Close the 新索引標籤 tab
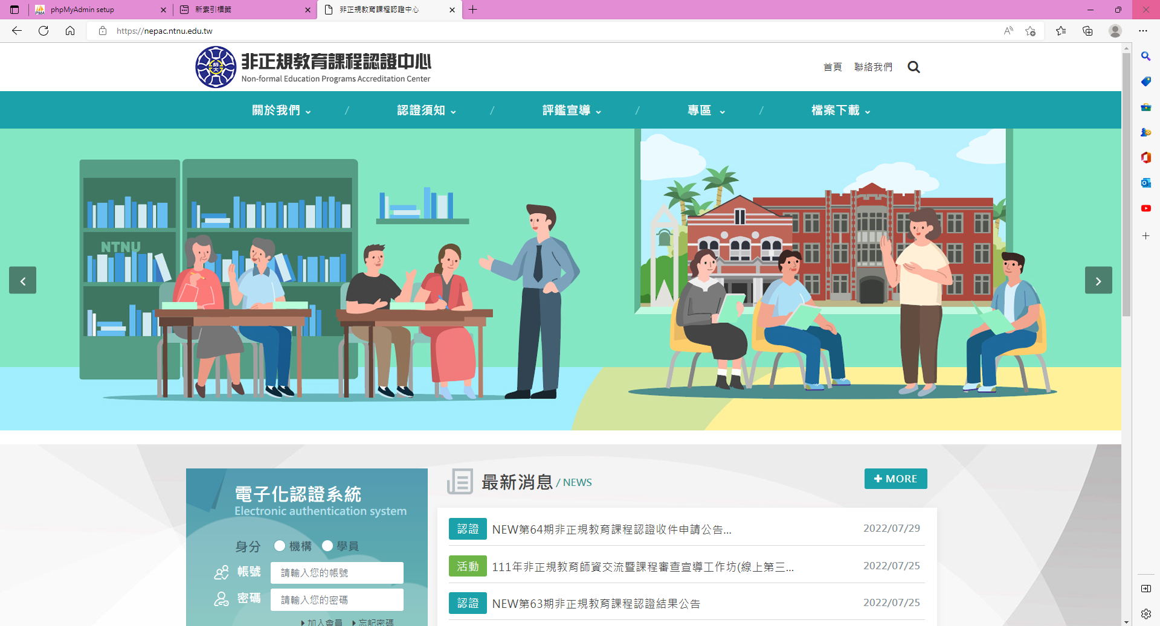1160x626 pixels. tap(308, 10)
